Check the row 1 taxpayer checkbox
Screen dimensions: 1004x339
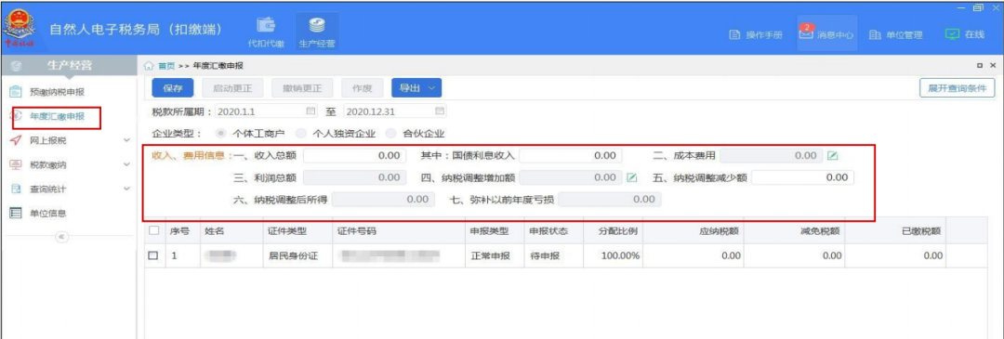point(153,255)
